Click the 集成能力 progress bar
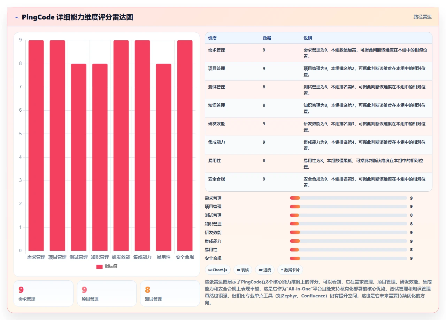Viewport: 446px width, 320px height. (348, 241)
